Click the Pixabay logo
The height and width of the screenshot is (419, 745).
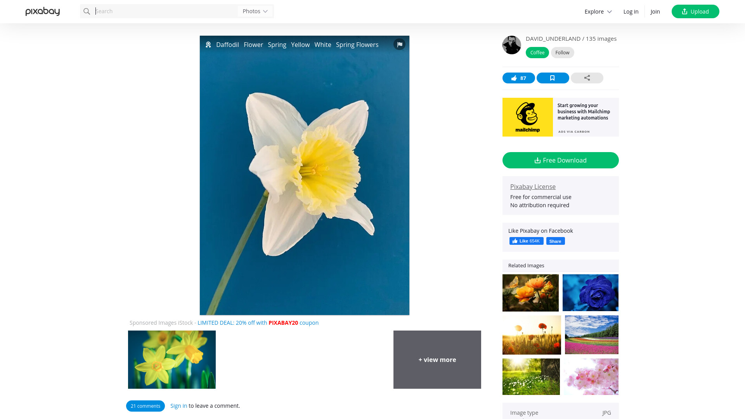coord(43,12)
